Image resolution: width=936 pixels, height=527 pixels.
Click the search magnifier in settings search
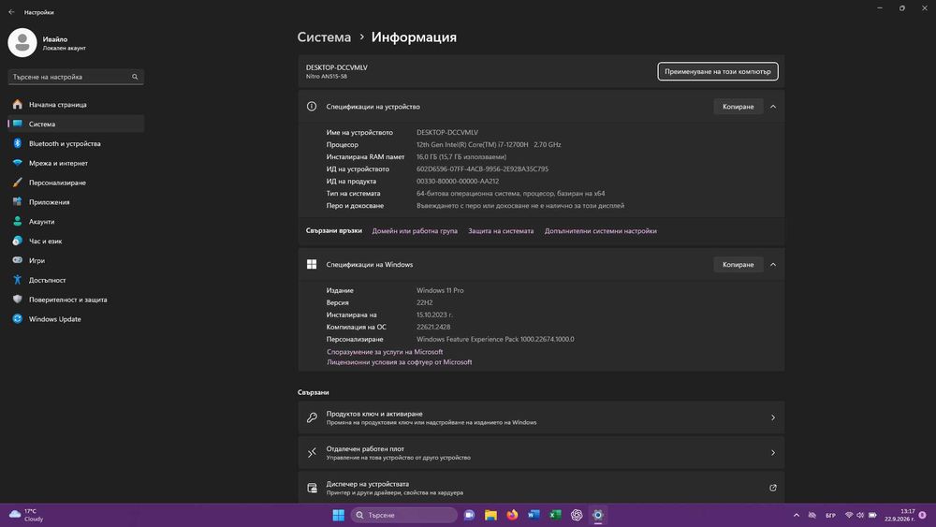(x=135, y=77)
